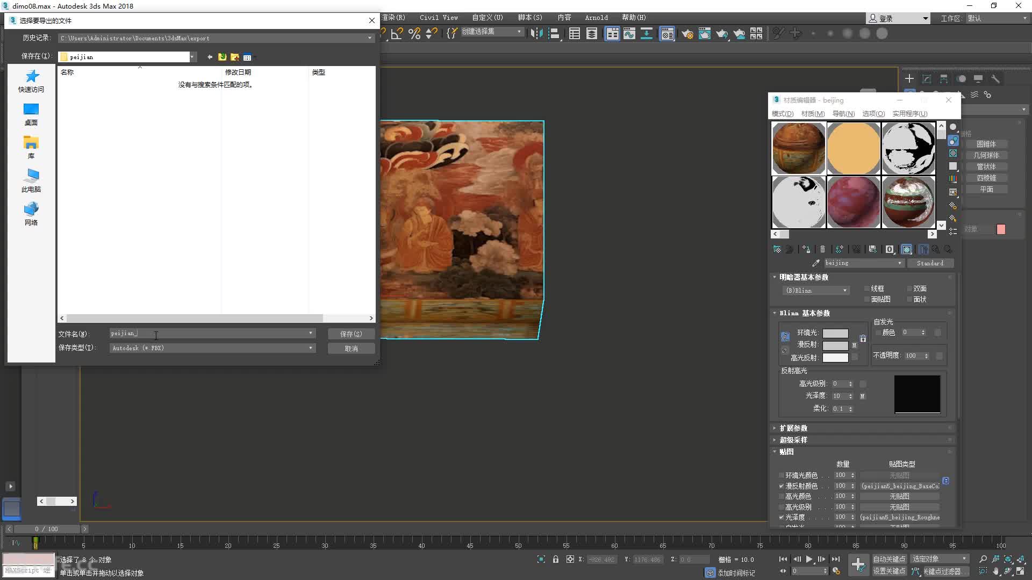Open the Arnold menu

click(x=596, y=18)
